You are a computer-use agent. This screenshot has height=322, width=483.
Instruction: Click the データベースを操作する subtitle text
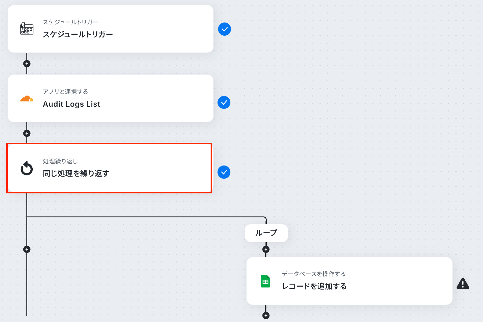click(313, 274)
